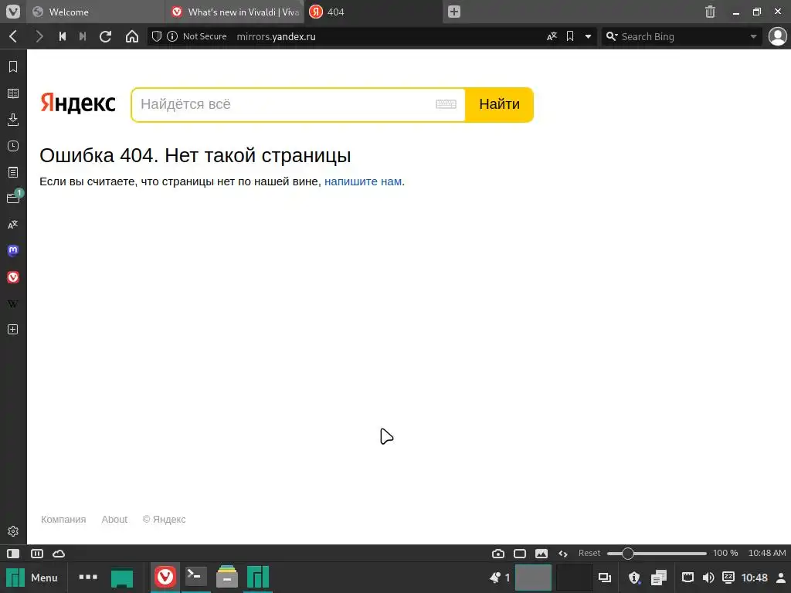Open Vivaldi settings gear

[13, 531]
